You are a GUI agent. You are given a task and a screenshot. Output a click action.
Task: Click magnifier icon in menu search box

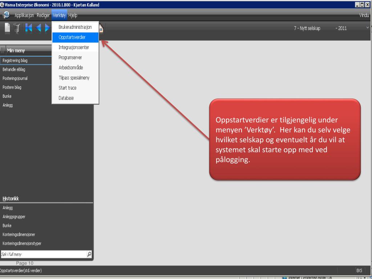[x=89, y=254]
